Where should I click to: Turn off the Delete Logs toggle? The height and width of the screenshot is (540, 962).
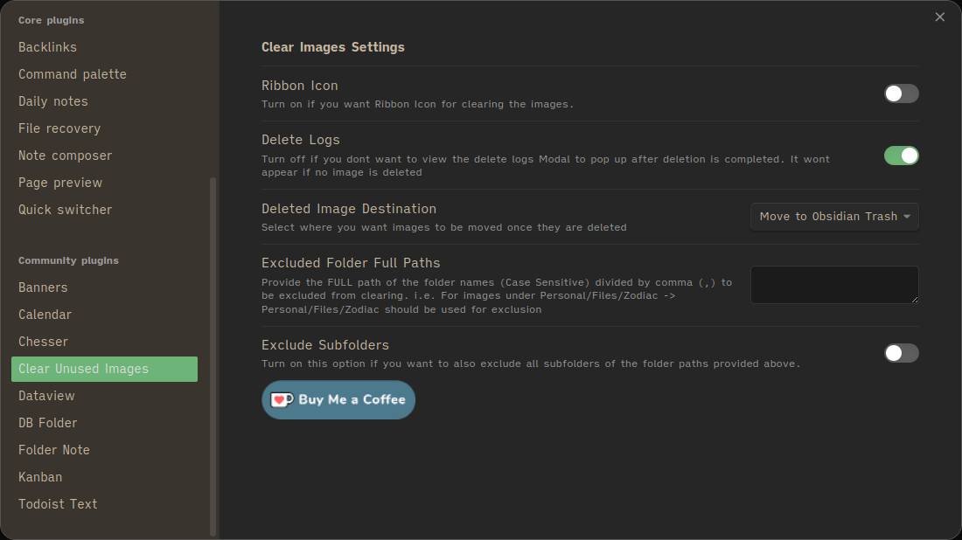pos(901,156)
